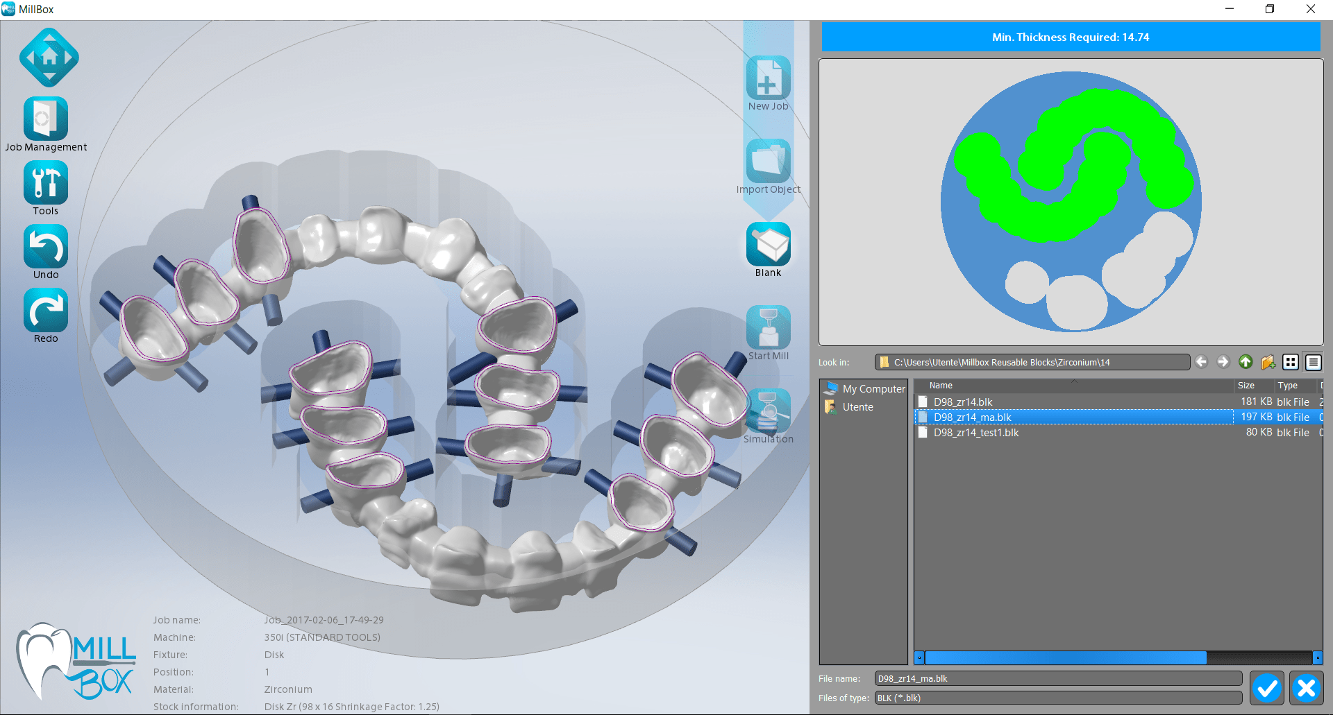Click Min. Thickness Required banner
The height and width of the screenshot is (715, 1333).
tap(1071, 37)
